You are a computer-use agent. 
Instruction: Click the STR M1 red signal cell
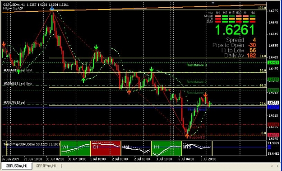tap(218, 19)
